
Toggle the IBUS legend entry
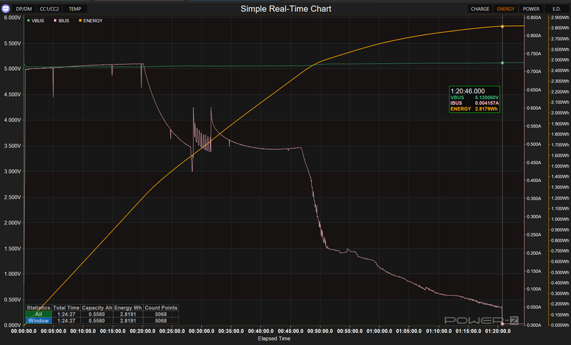click(62, 21)
